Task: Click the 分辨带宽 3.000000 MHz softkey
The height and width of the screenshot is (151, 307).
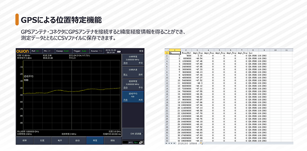Action: [x=133, y=60]
